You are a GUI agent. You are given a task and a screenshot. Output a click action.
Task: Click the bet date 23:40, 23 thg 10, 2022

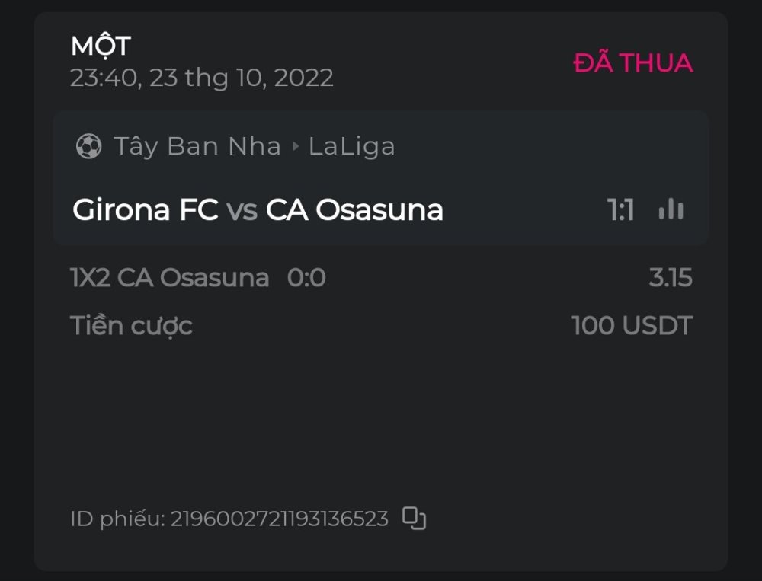(x=201, y=78)
